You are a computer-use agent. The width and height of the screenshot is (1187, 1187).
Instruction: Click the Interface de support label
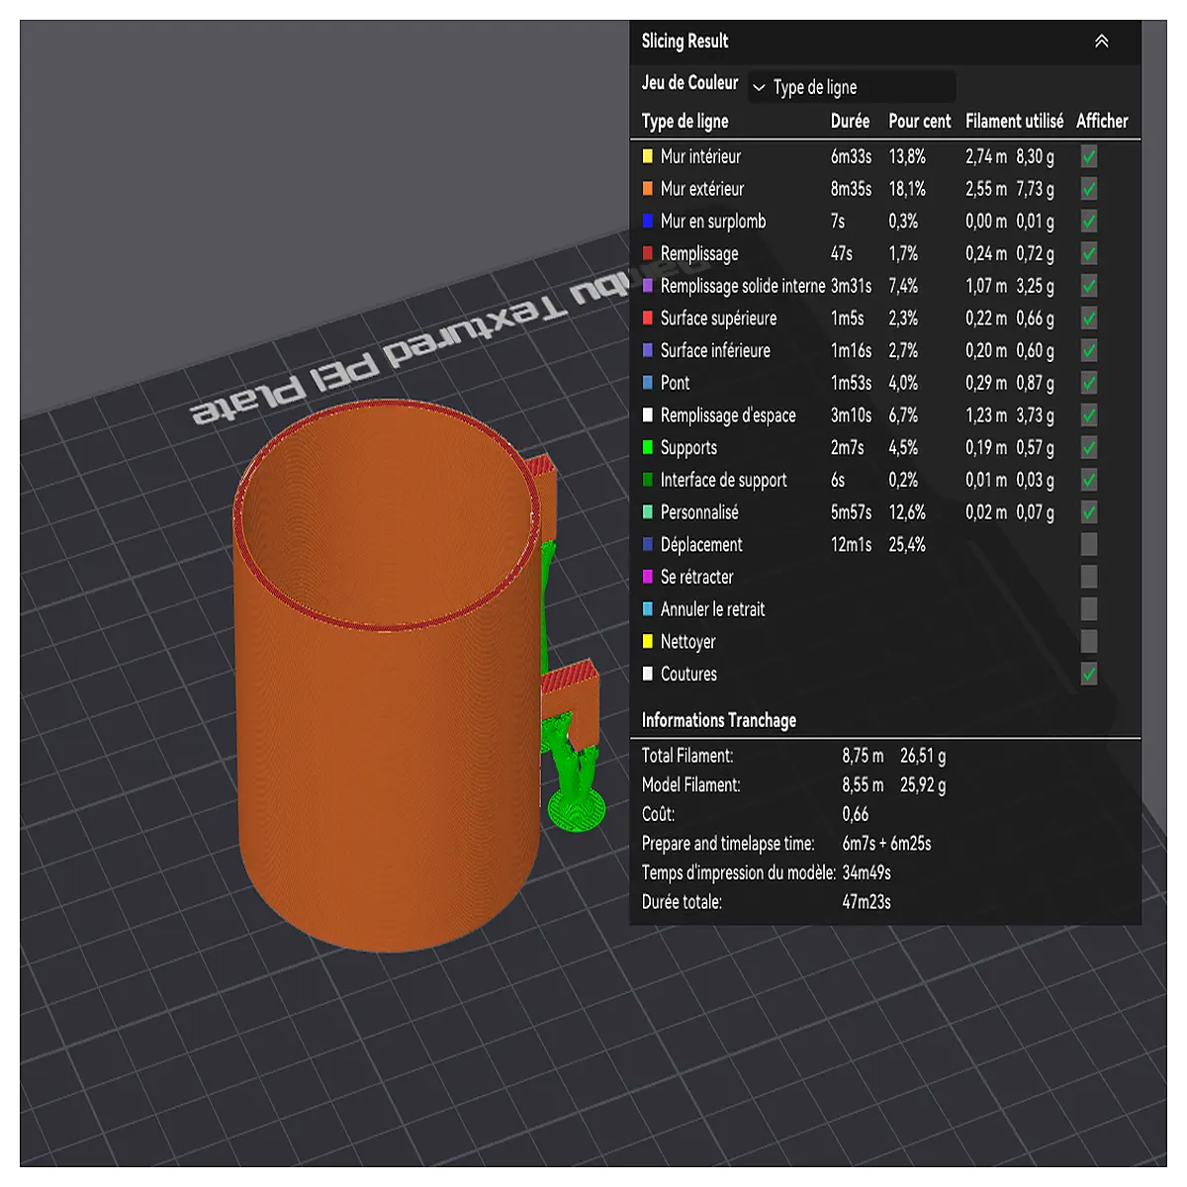[724, 481]
